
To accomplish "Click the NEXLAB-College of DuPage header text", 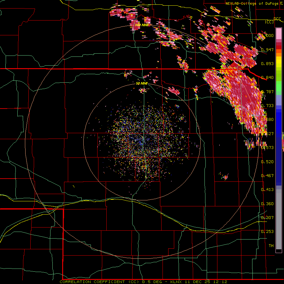I will pyautogui.click(x=254, y=3).
